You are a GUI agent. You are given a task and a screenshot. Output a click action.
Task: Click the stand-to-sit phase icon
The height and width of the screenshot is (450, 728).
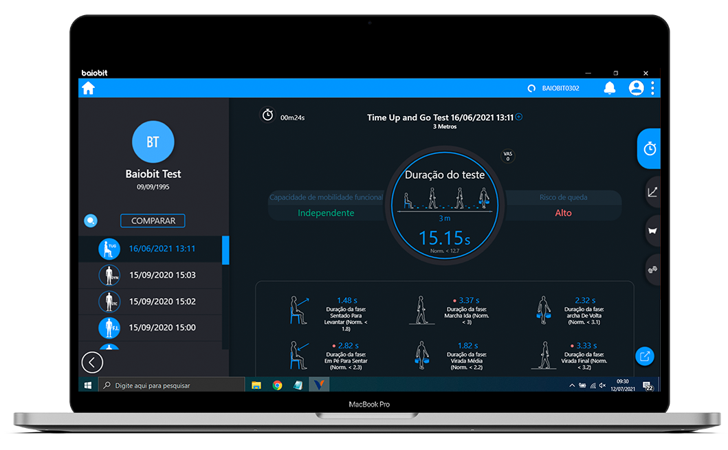pyautogui.click(x=298, y=355)
